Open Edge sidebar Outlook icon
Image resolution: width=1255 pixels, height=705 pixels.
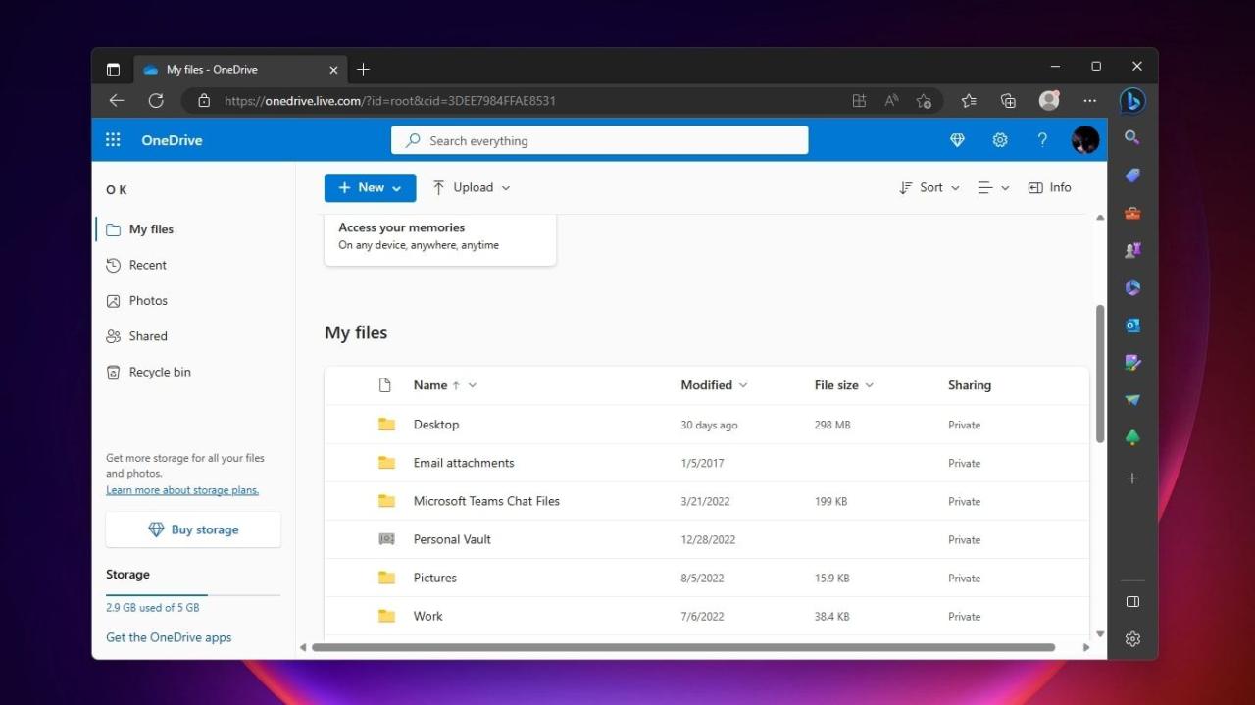1132,325
